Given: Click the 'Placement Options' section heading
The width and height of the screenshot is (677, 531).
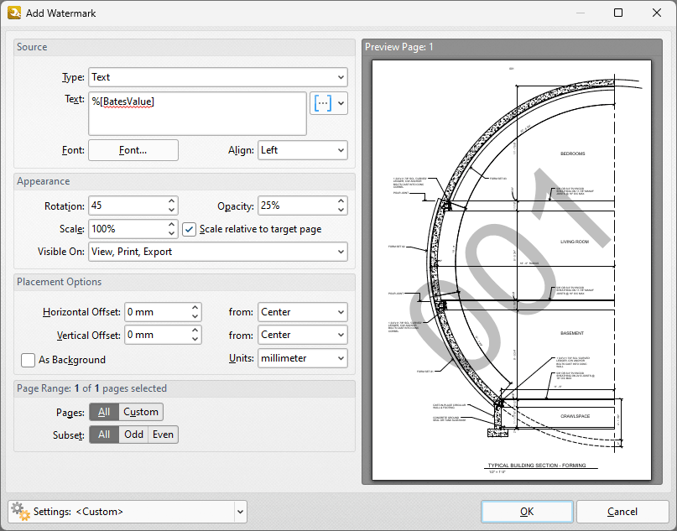Looking at the screenshot, I should (60, 282).
